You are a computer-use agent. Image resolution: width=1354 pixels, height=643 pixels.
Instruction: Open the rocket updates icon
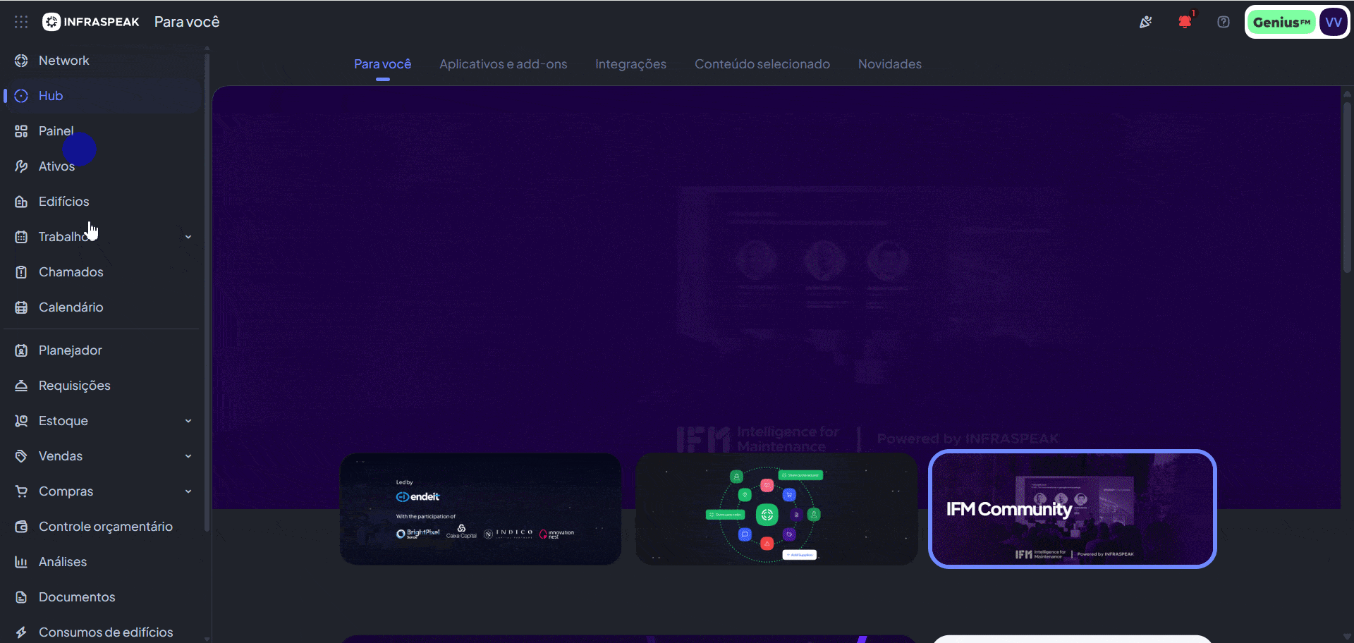click(x=1146, y=22)
